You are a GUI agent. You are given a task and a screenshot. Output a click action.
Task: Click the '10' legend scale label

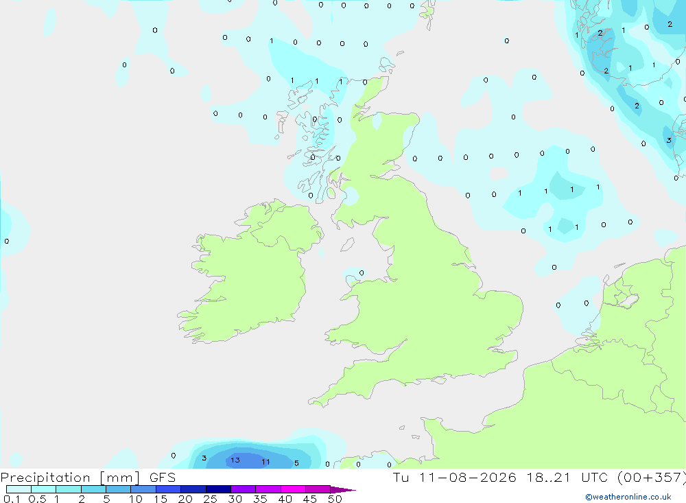pos(135,499)
